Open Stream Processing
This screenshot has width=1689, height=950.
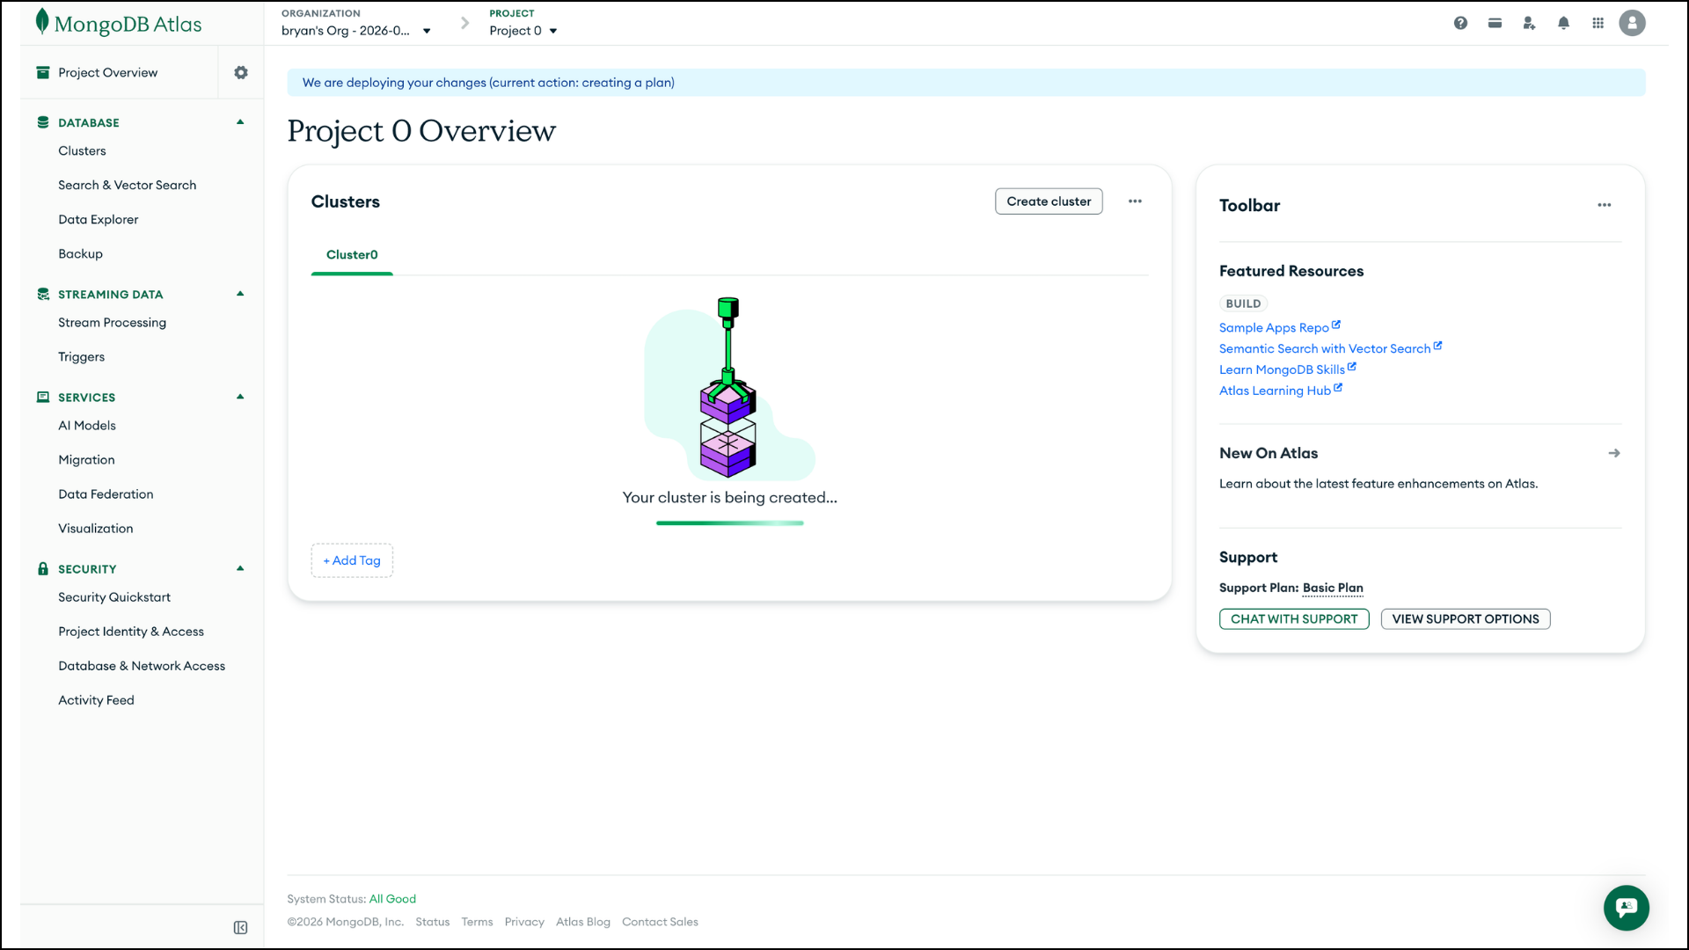(112, 322)
